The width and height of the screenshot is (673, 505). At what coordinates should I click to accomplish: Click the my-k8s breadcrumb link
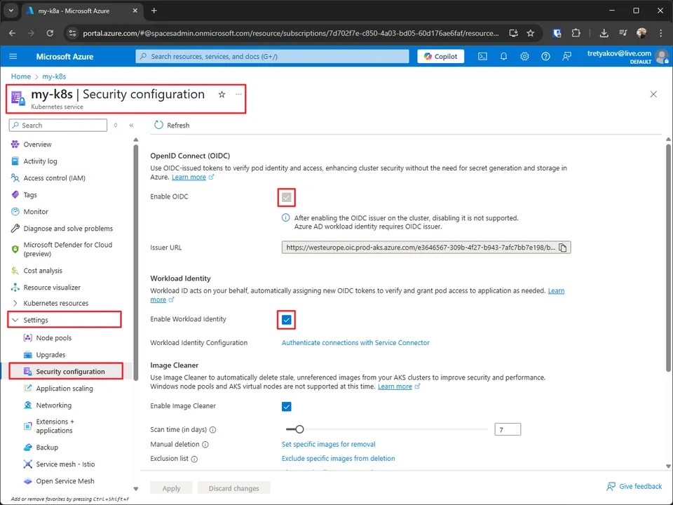tap(54, 76)
